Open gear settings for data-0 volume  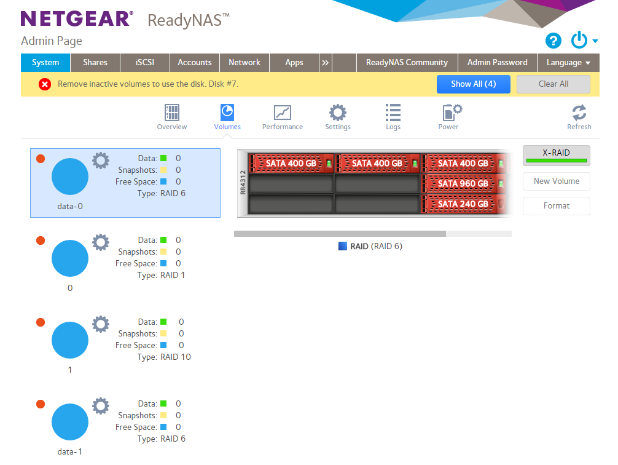[101, 161]
